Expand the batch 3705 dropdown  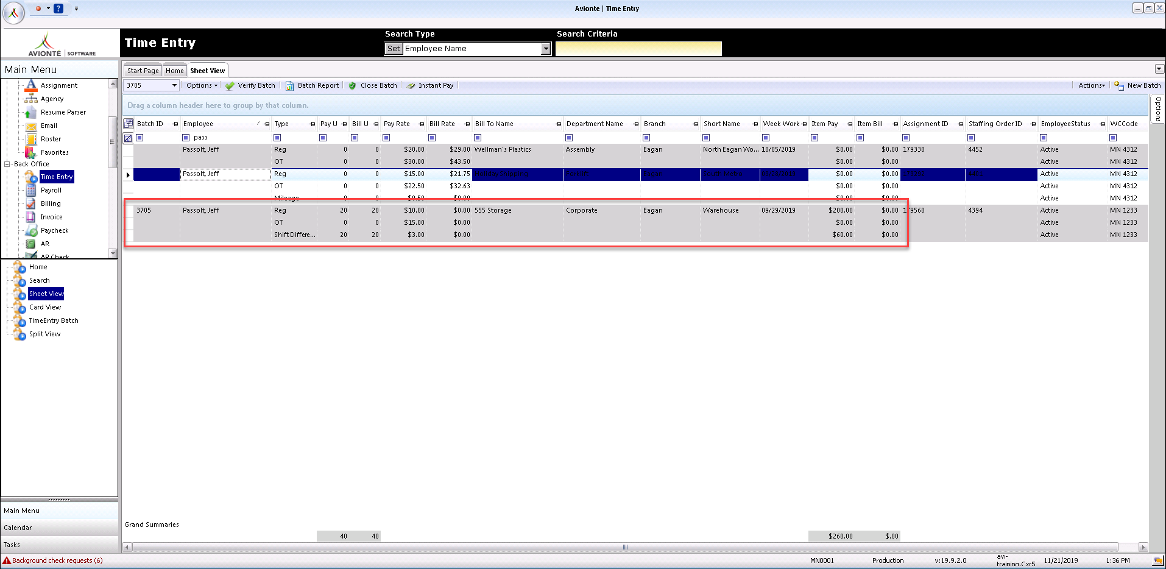point(174,86)
